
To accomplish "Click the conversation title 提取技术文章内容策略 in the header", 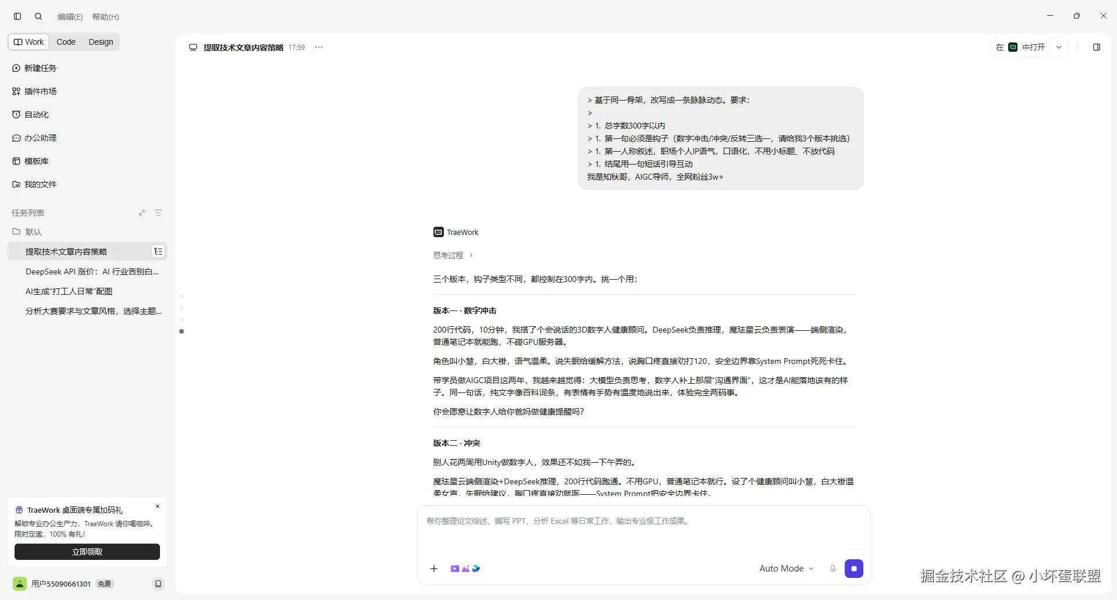I will [243, 48].
